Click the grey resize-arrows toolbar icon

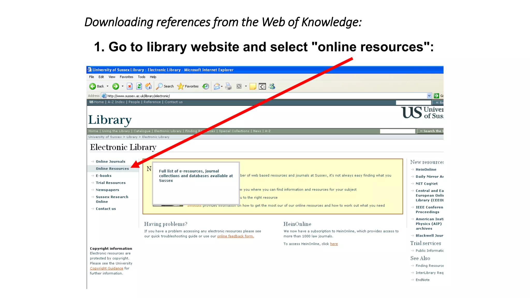point(239,86)
